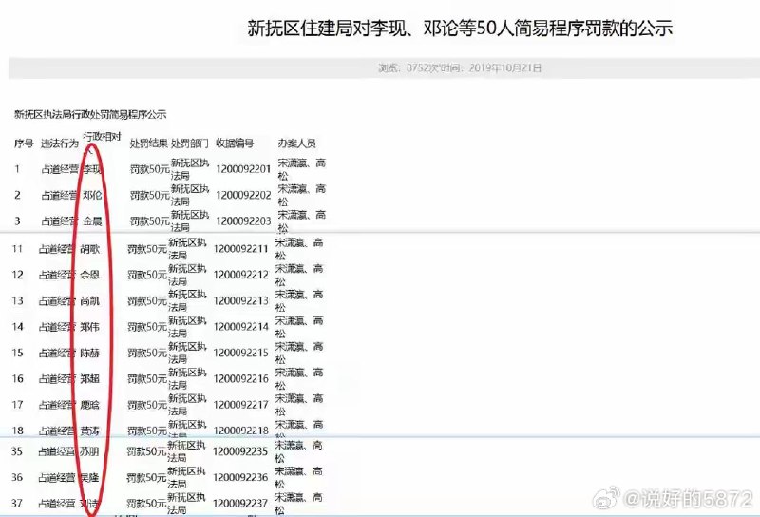This screenshot has height=517, width=760.
Task: Click 罚款50元 in the 鹿晗 row
Action: click(147, 405)
